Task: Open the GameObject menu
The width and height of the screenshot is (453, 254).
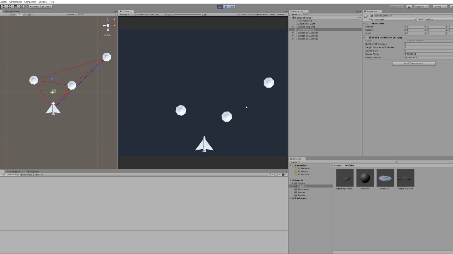Action: coord(15,1)
